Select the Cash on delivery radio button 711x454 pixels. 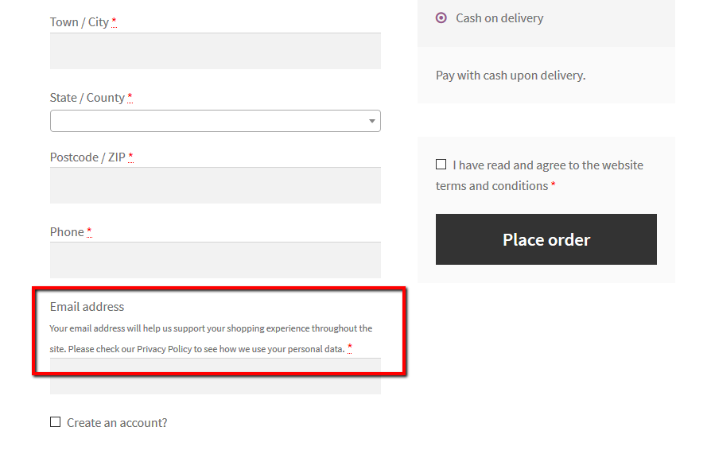tap(441, 17)
